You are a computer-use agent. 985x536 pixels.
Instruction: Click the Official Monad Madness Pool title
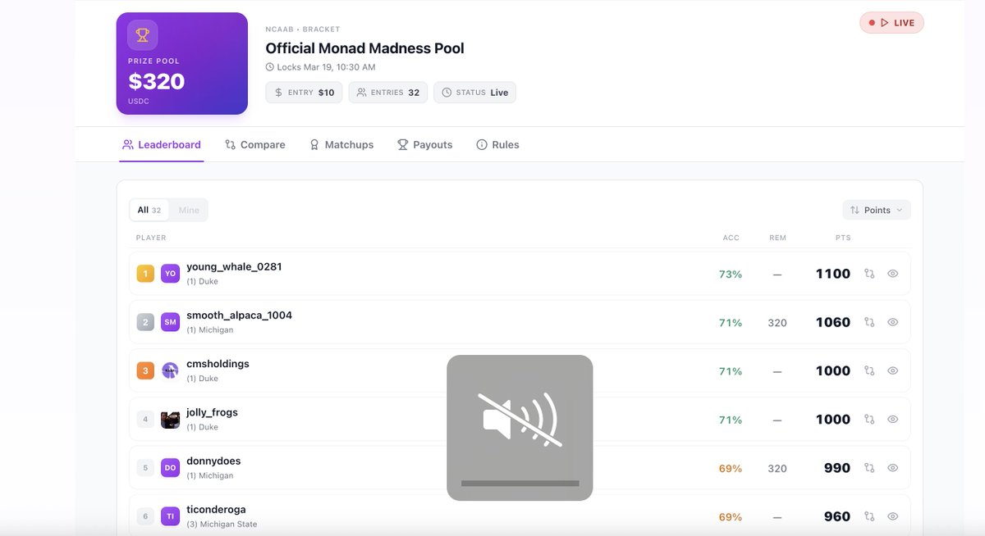pyautogui.click(x=364, y=48)
